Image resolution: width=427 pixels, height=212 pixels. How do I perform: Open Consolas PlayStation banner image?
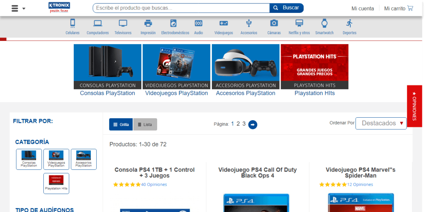pyautogui.click(x=108, y=66)
